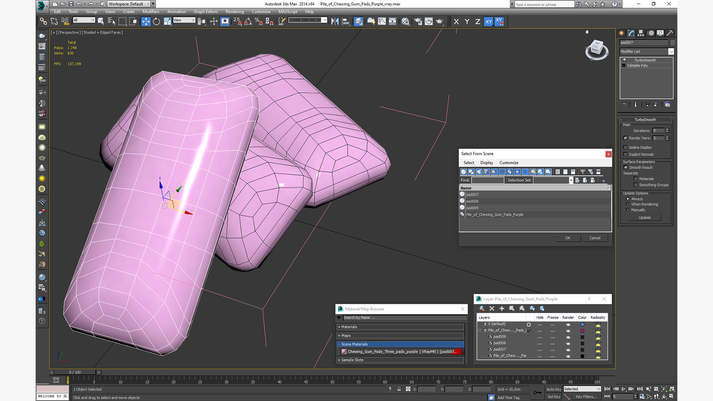Open the Layer Manager toolbar icon

click(358, 22)
